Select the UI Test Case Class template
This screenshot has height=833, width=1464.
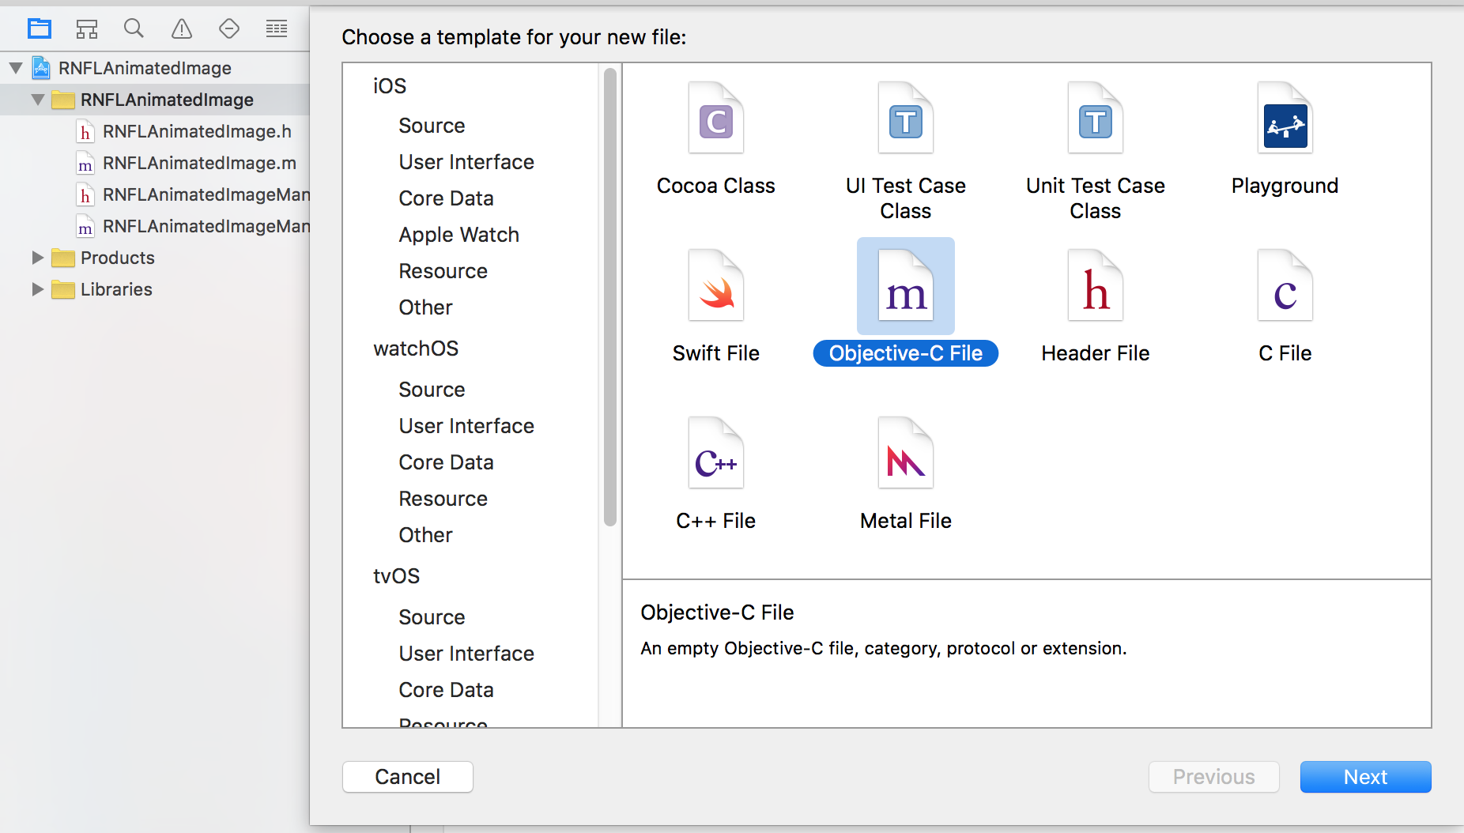click(905, 119)
